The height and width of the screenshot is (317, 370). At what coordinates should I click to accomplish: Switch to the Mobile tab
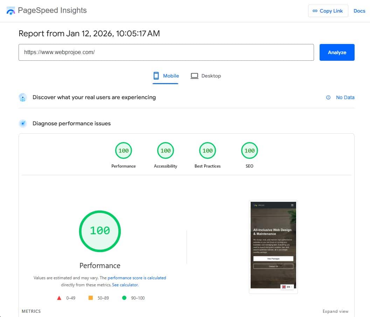[166, 76]
